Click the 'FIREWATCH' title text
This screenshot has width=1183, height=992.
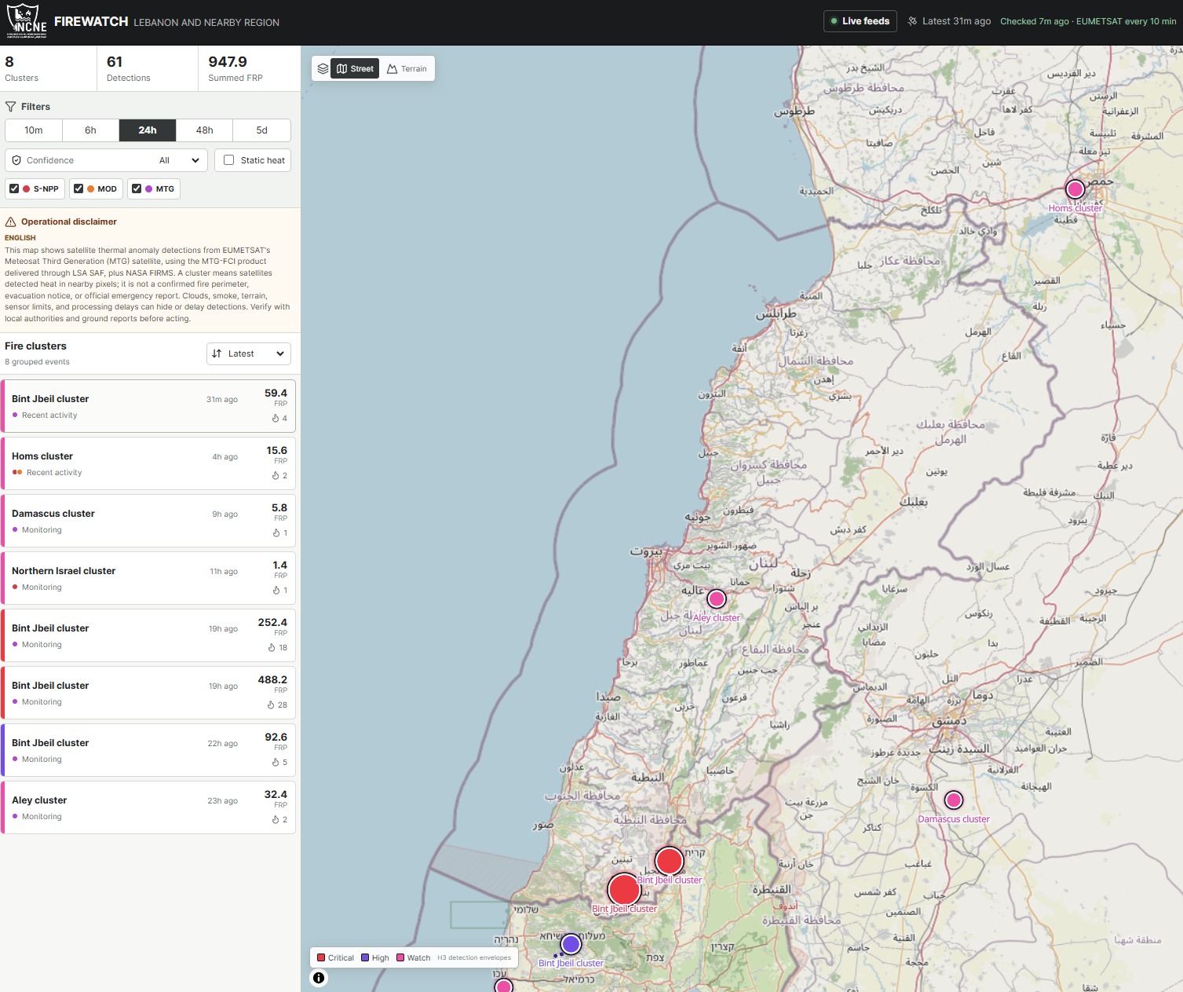91,22
